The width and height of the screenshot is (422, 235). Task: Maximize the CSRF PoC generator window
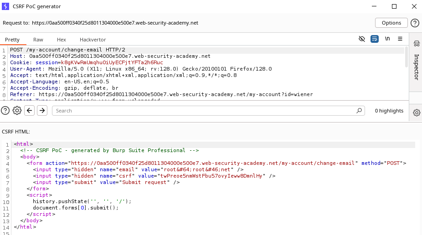tap(394, 6)
